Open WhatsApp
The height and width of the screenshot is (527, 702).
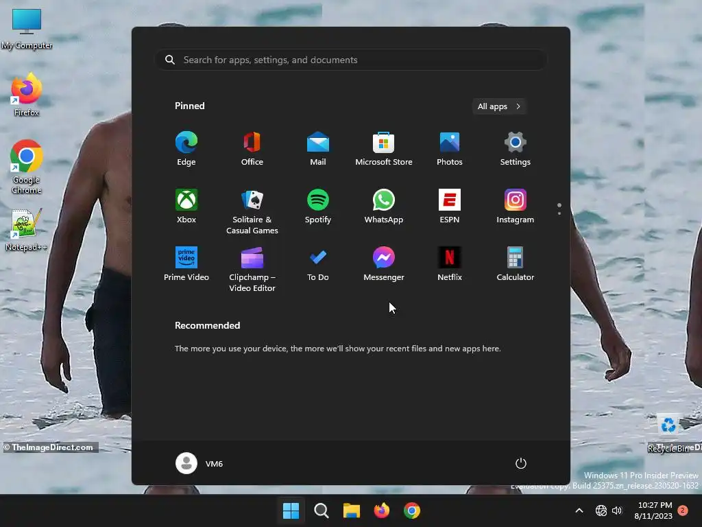point(384,207)
